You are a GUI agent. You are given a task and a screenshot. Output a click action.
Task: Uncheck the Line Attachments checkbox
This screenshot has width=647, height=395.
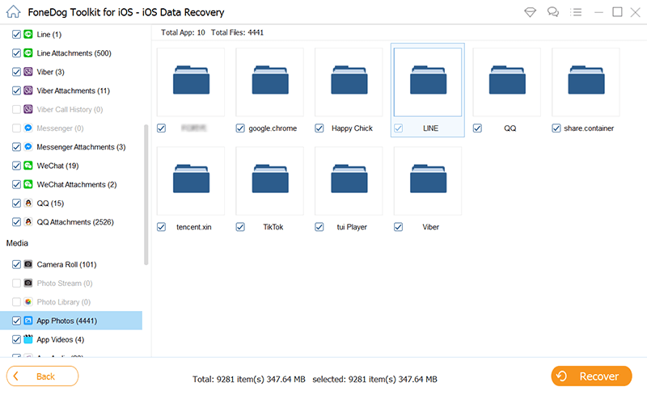point(16,53)
